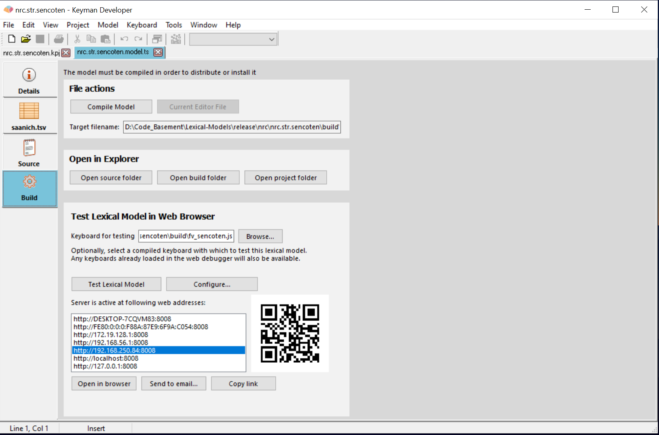Viewport: 659px width, 435px height.
Task: Open the Keyboard menu
Action: [142, 25]
